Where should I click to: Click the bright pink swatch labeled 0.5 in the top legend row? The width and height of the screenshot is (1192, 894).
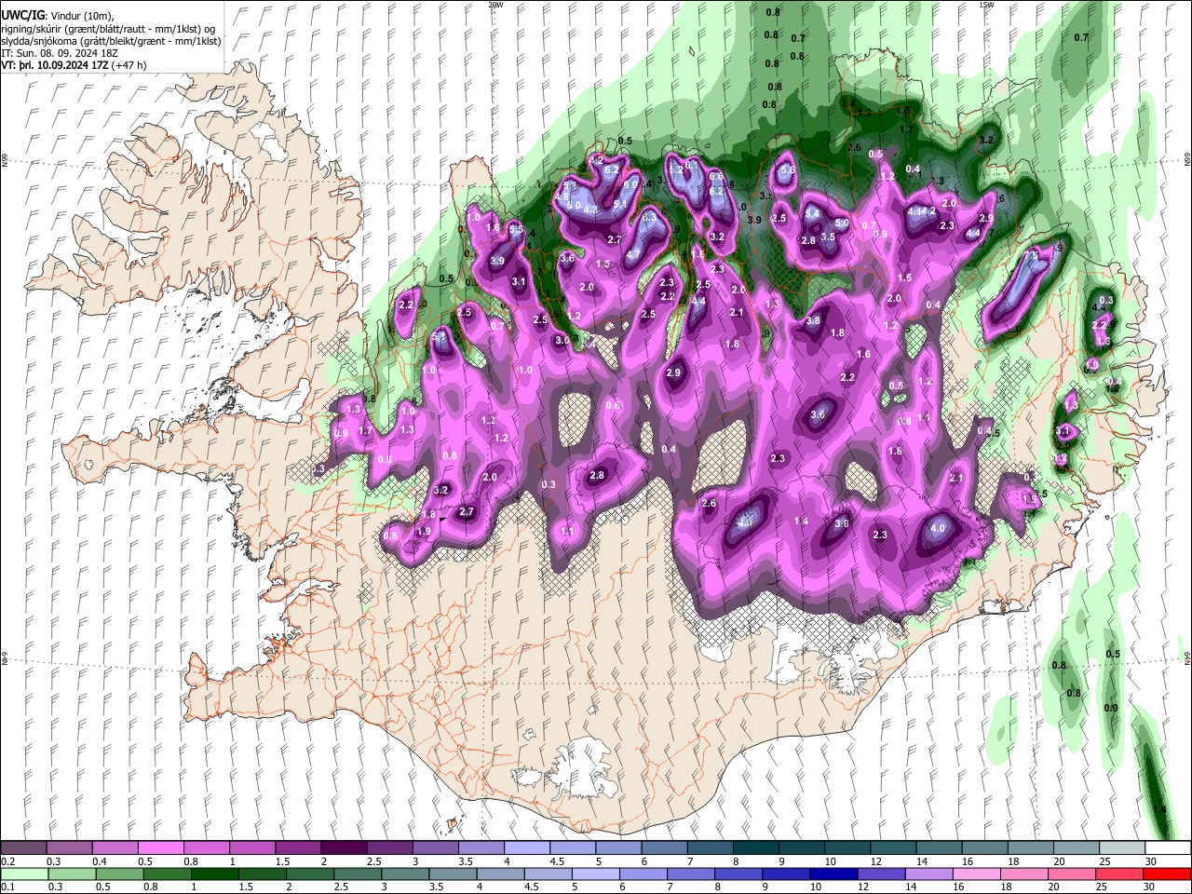[x=161, y=848]
